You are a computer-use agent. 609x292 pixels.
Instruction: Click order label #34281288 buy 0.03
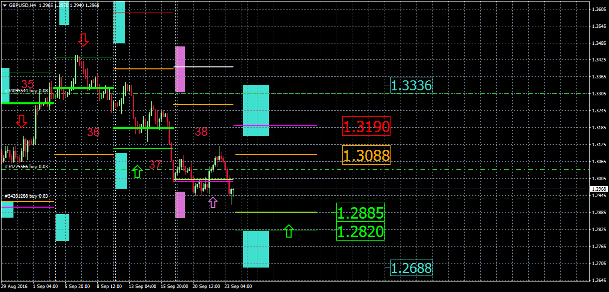point(26,196)
